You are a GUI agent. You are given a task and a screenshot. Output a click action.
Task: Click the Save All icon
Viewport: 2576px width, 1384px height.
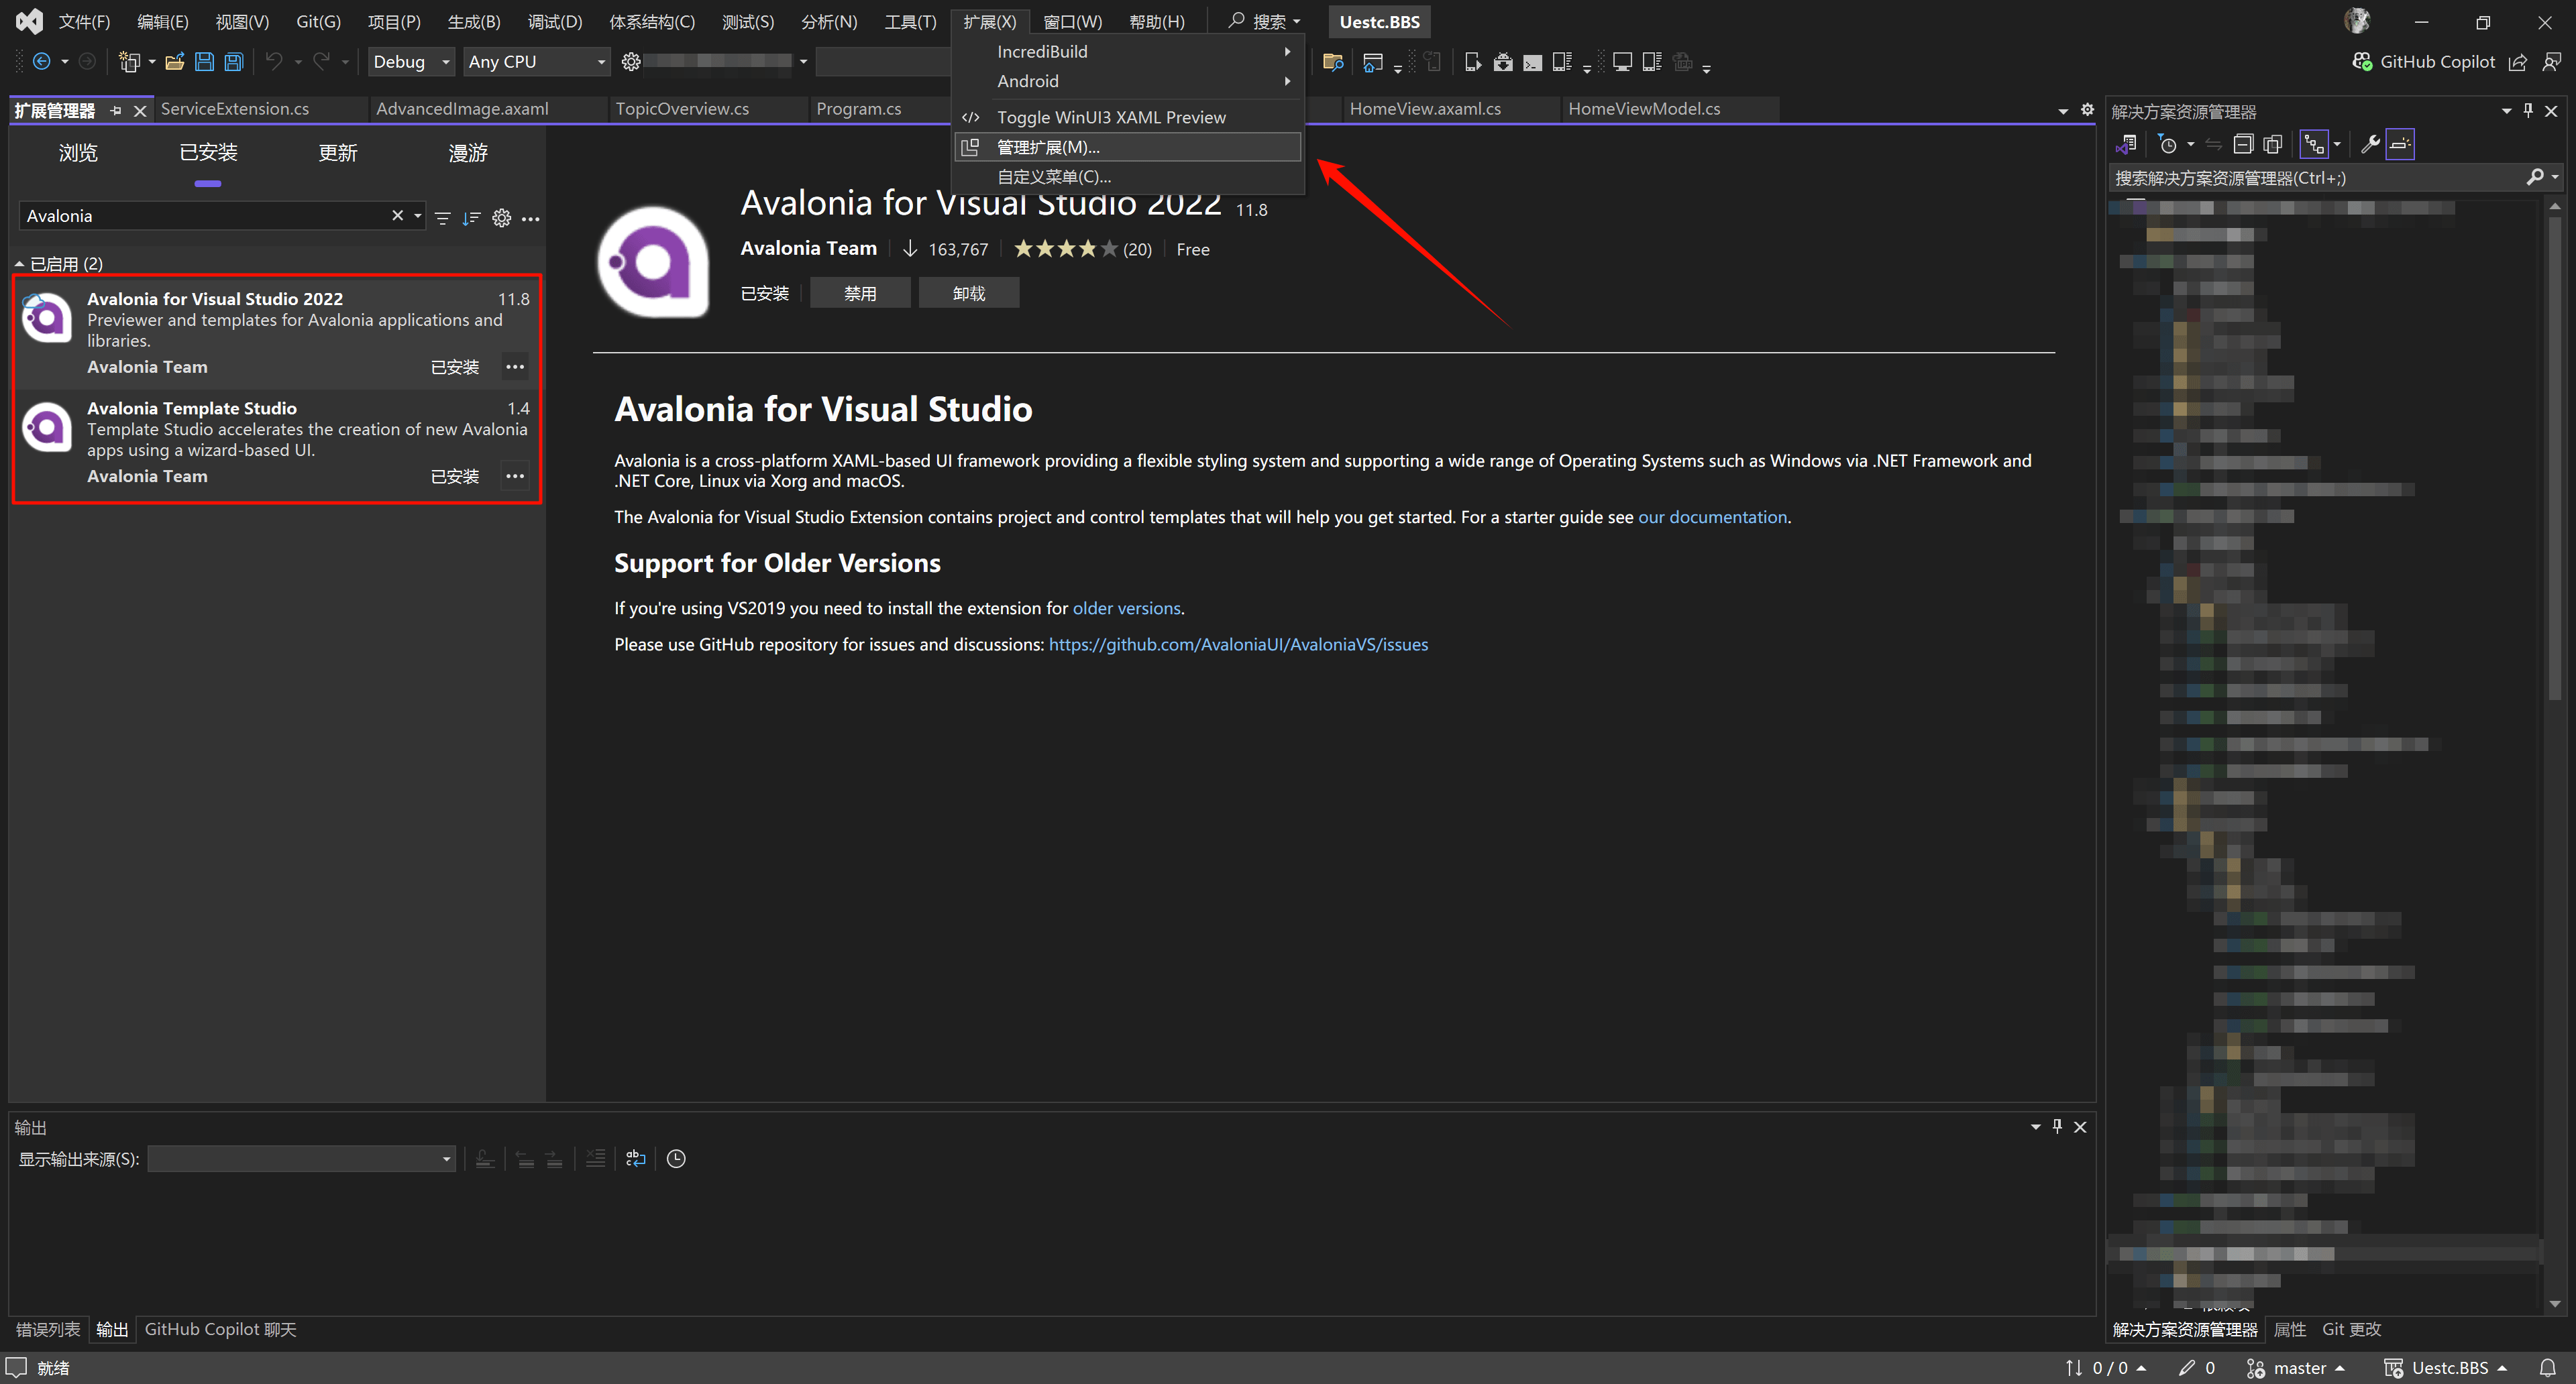click(234, 62)
